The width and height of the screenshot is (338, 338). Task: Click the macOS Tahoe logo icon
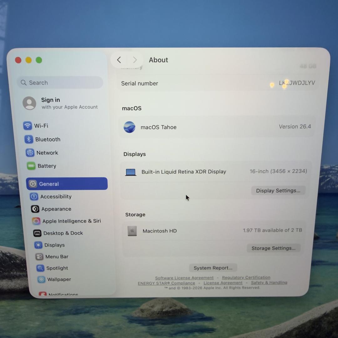[129, 127]
